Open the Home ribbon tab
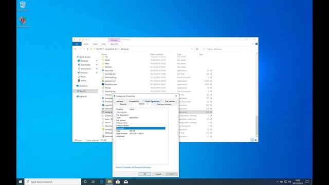Viewport: 329px width, 185px height. click(86, 44)
